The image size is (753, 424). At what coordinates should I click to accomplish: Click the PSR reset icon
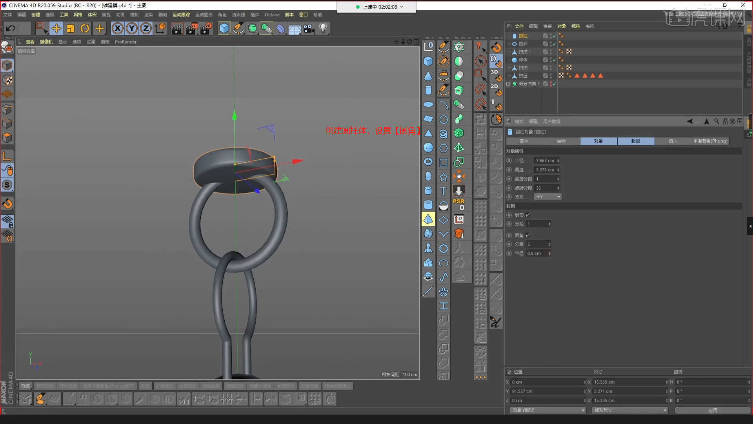pos(459,205)
